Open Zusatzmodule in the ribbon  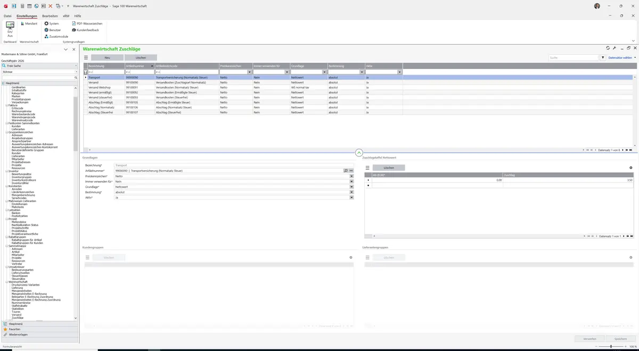pos(46,37)
